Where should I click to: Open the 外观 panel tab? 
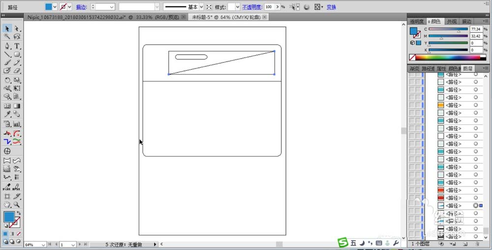click(x=452, y=21)
